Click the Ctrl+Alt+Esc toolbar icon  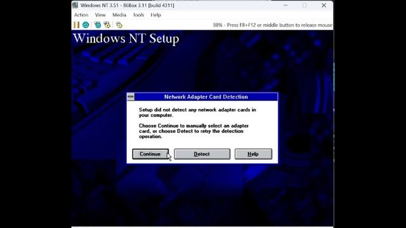point(107,25)
